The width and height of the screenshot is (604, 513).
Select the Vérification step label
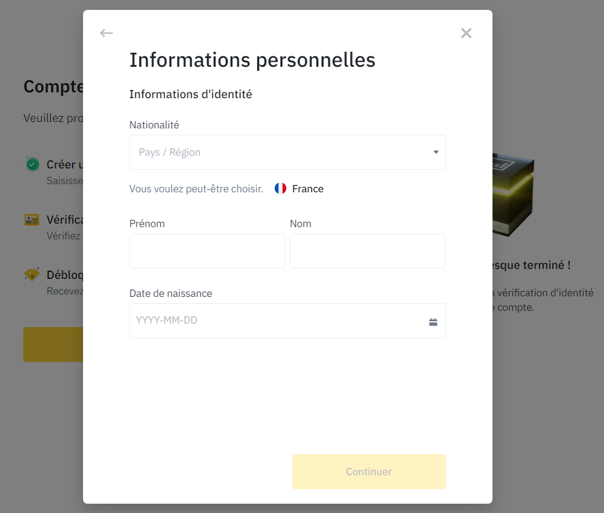(64, 220)
